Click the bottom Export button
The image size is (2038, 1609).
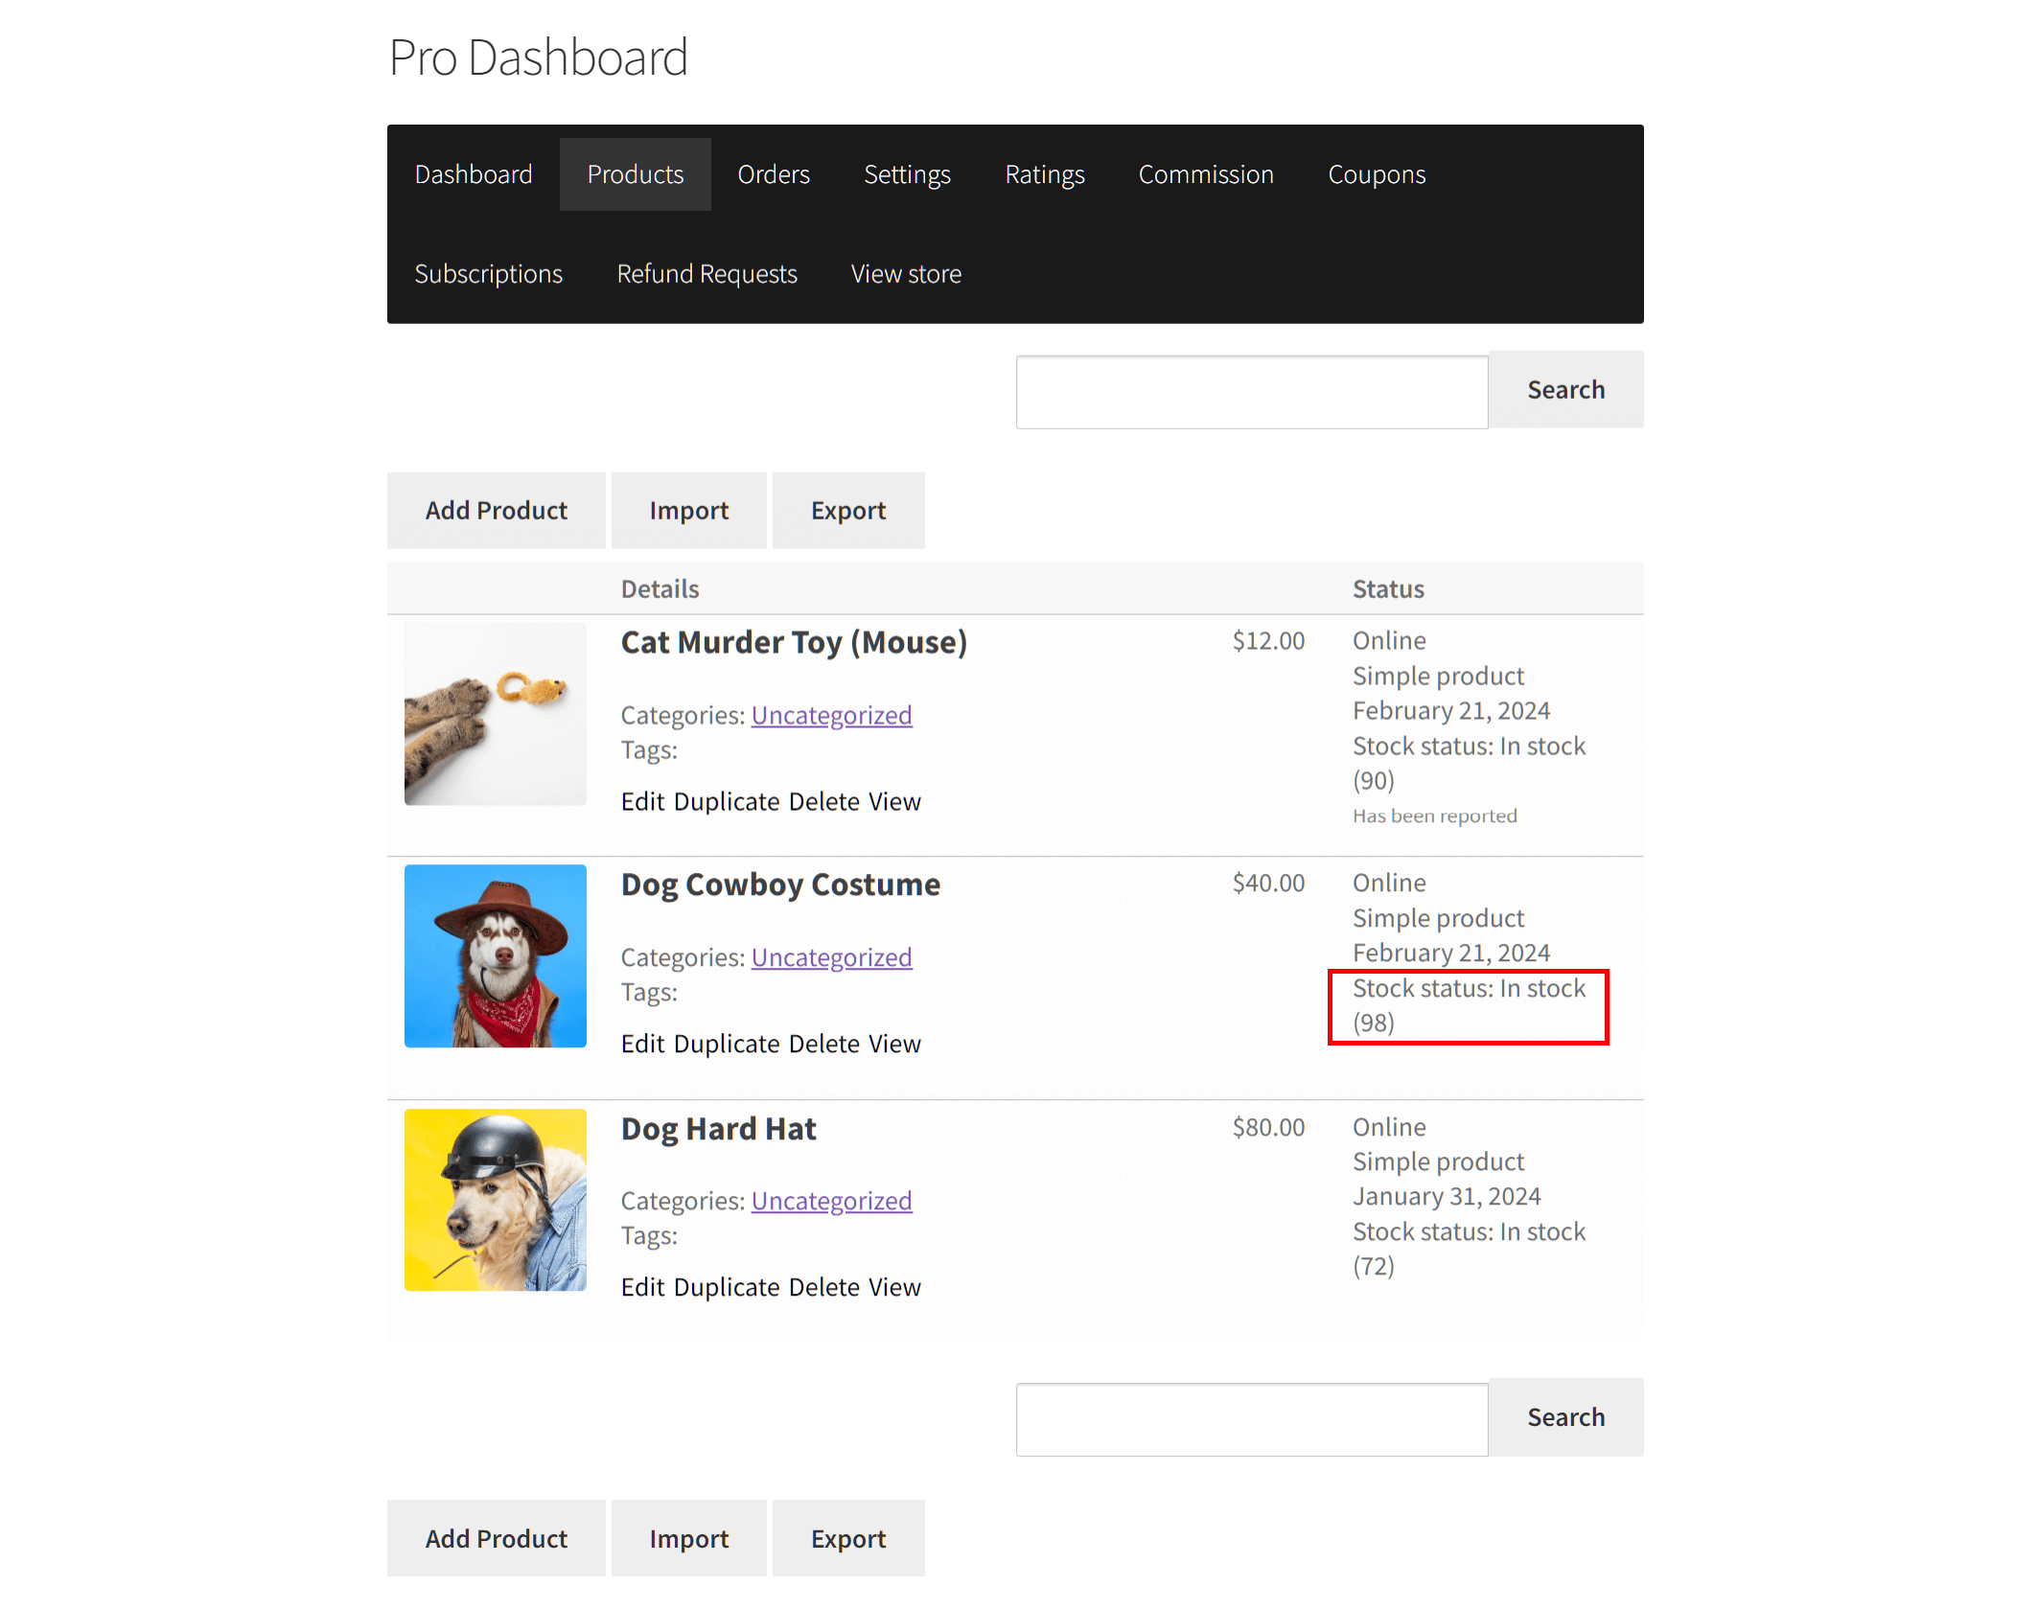848,1538
